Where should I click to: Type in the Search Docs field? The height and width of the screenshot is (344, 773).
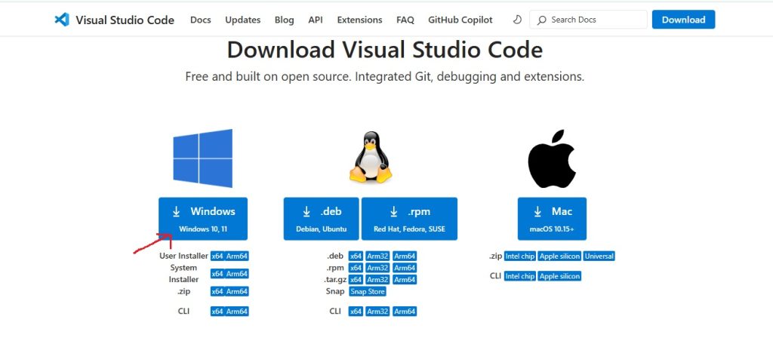coord(593,20)
